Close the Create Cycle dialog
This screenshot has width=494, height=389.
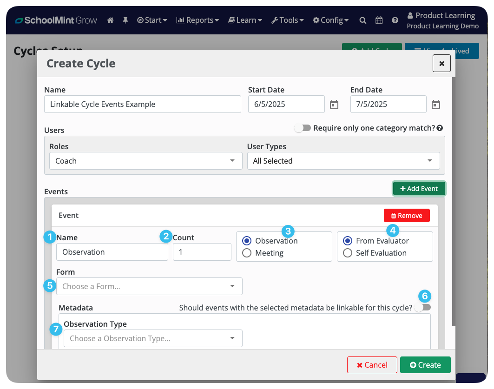[x=441, y=63]
